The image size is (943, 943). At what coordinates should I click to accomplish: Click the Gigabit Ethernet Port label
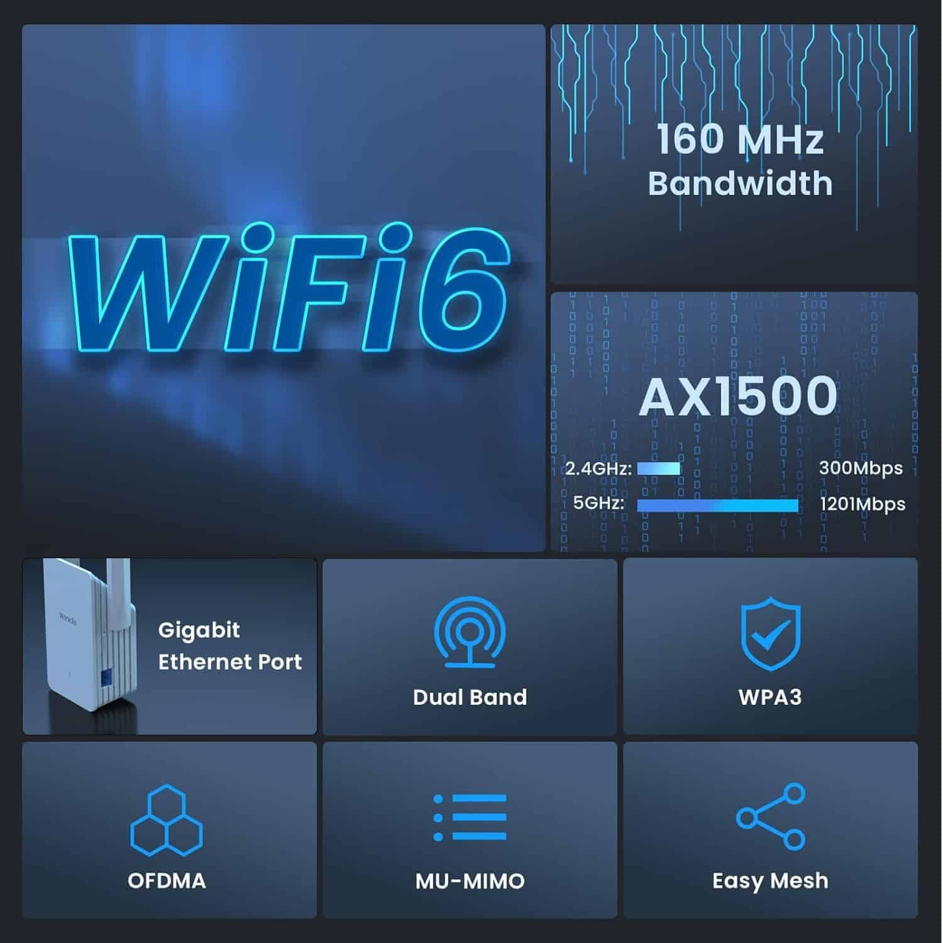(x=229, y=646)
